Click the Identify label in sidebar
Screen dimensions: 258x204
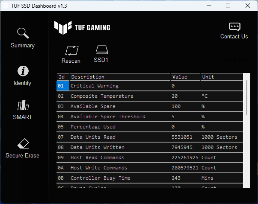[22, 83]
